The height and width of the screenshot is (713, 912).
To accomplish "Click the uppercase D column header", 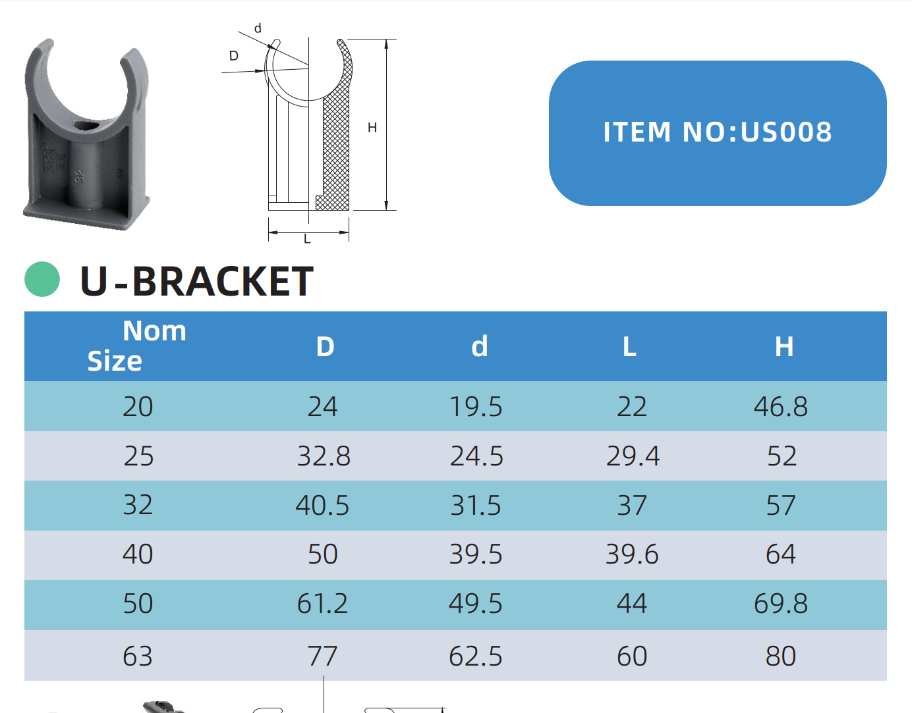I will click(x=325, y=347).
